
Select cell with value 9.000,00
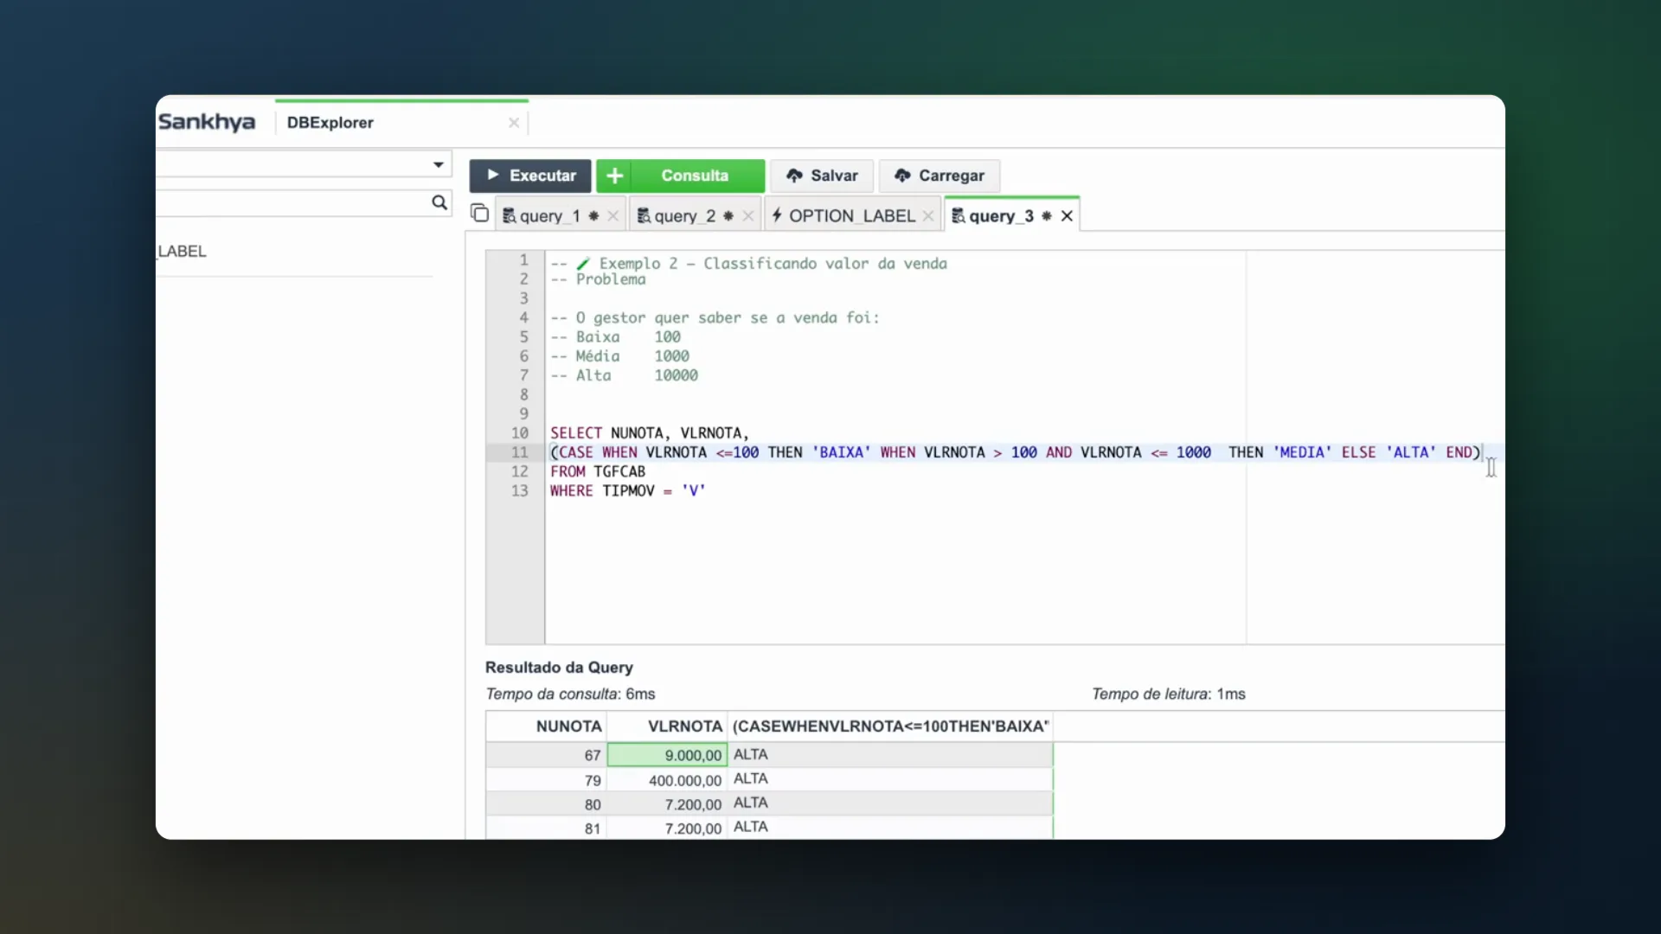(x=667, y=755)
